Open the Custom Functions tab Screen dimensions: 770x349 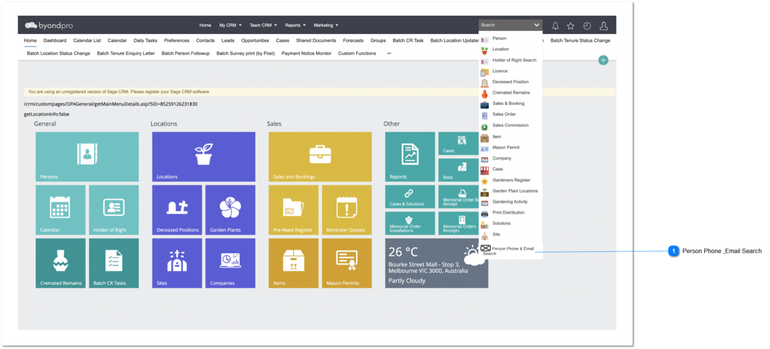357,54
